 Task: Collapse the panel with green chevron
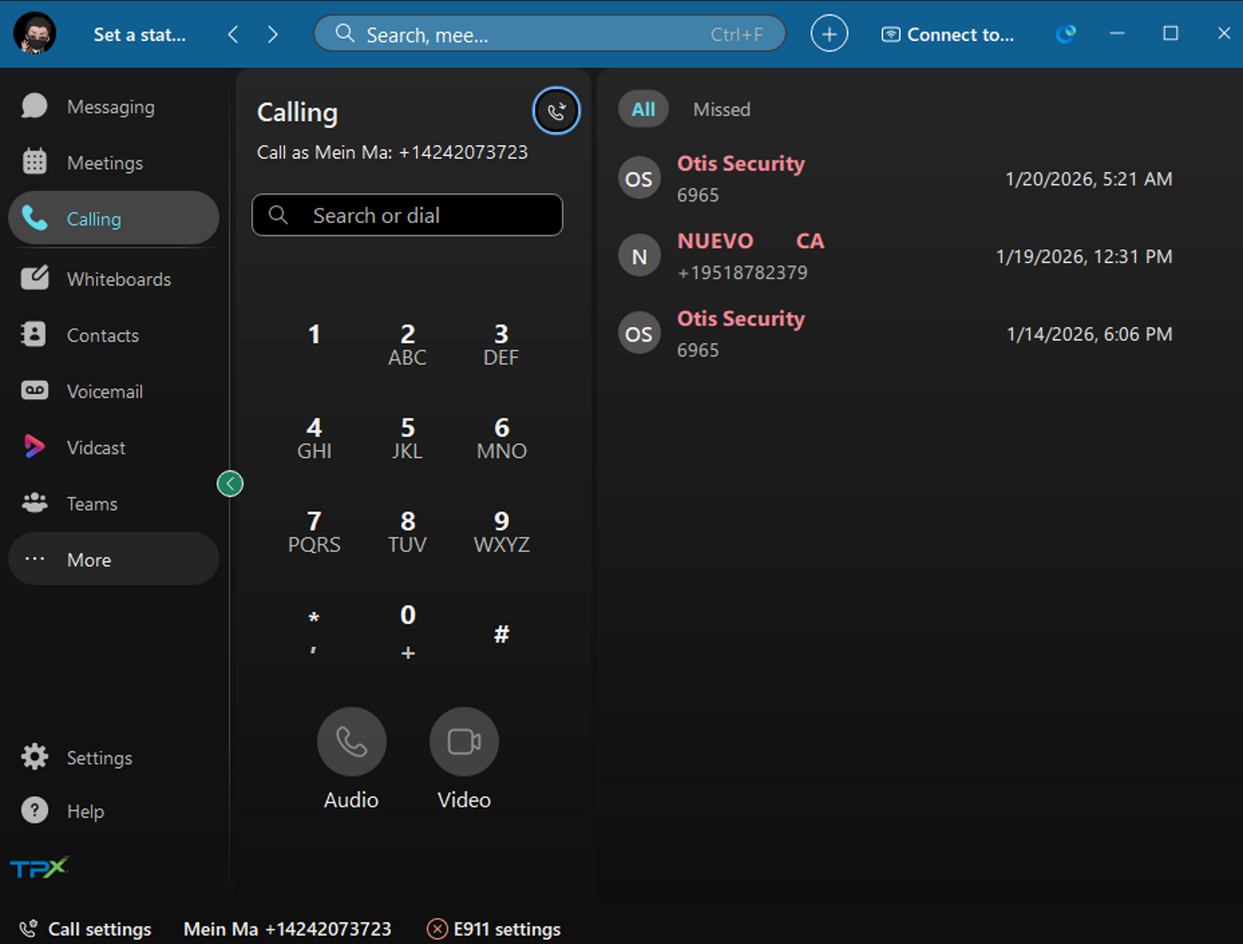click(230, 483)
